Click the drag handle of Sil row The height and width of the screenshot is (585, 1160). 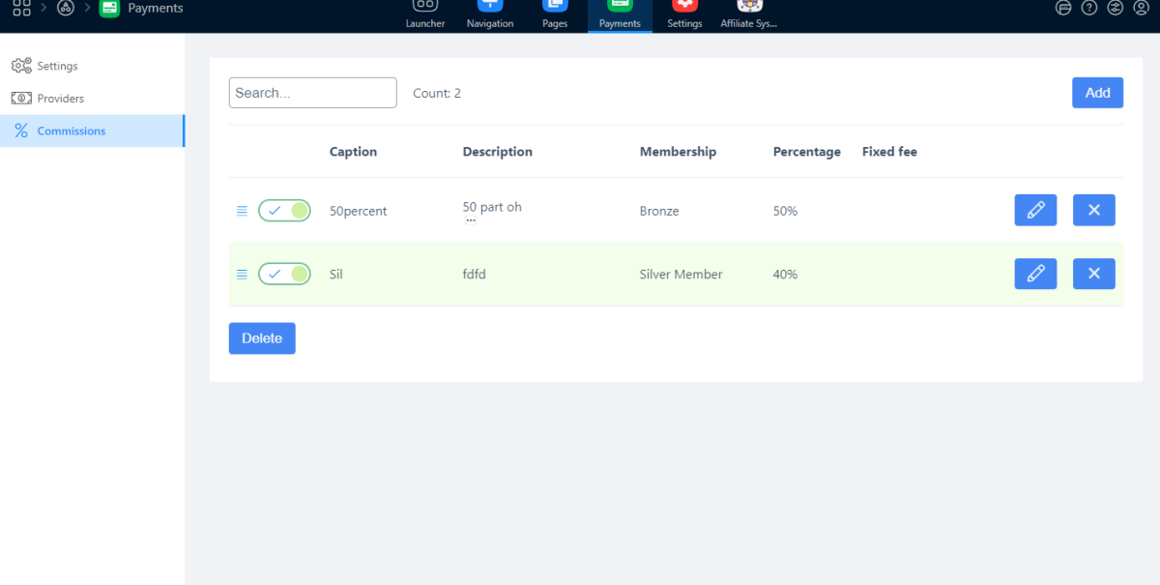pyautogui.click(x=242, y=275)
